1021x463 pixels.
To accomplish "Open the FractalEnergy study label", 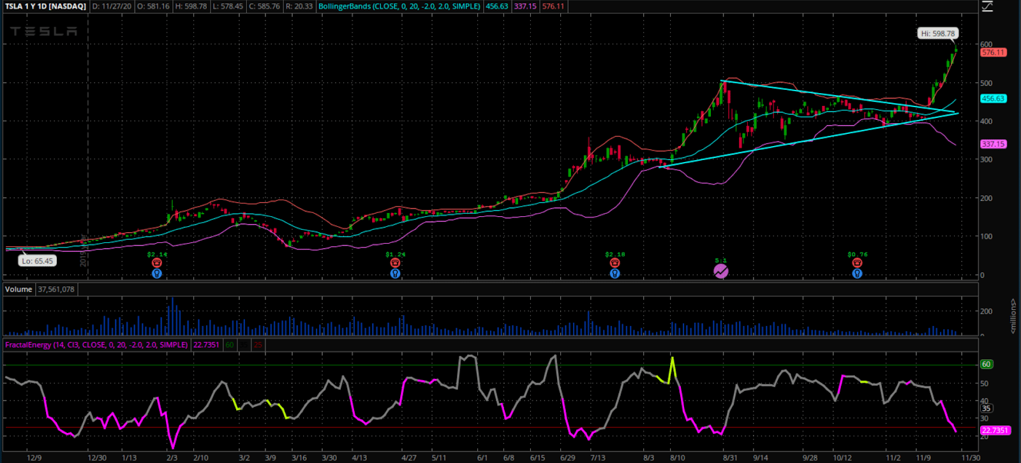I will tap(96, 345).
